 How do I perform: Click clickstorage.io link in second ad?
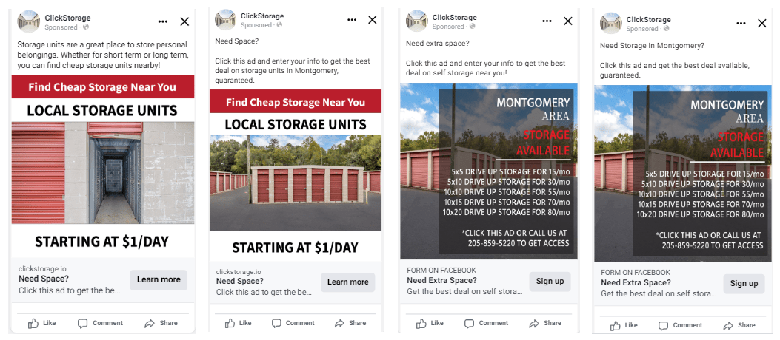239,272
